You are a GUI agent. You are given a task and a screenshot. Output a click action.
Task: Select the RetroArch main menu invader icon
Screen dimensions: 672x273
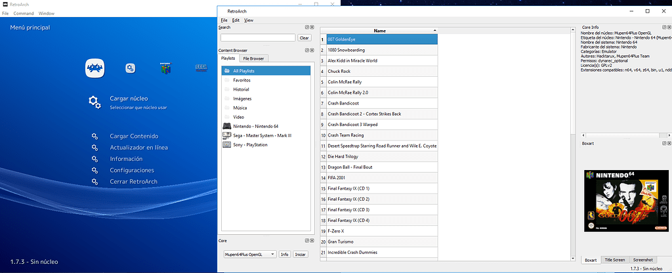95,68
